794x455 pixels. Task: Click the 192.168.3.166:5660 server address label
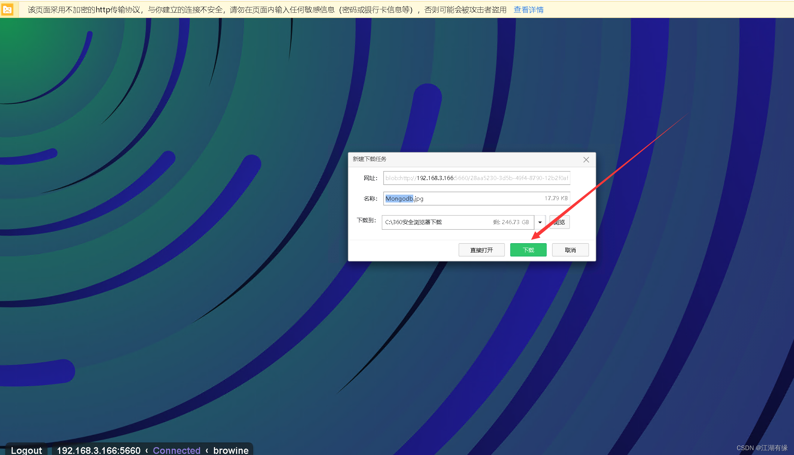pos(99,450)
